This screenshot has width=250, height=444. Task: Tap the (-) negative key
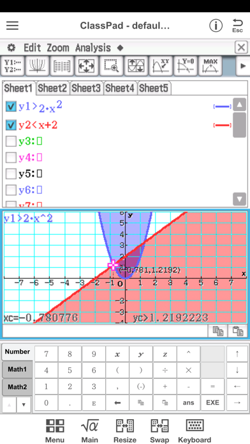(x=141, y=386)
